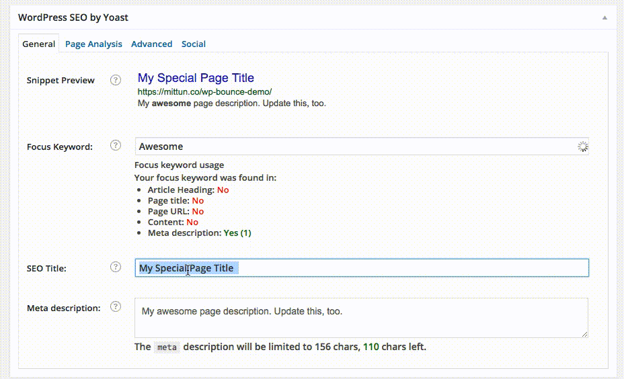The width and height of the screenshot is (624, 379).
Task: Click the snippet title My Special Page Title
Action: click(196, 77)
